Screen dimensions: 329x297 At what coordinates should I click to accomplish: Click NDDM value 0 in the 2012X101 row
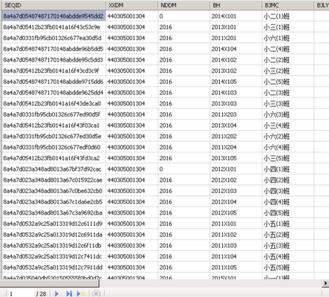click(x=184, y=169)
